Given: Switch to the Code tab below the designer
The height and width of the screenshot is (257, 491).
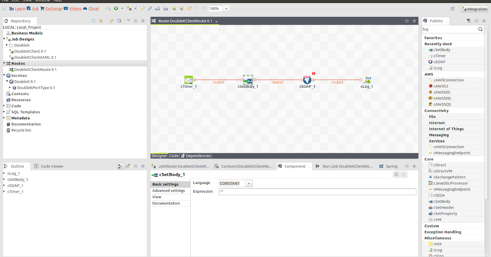Looking at the screenshot, I should tap(173, 155).
